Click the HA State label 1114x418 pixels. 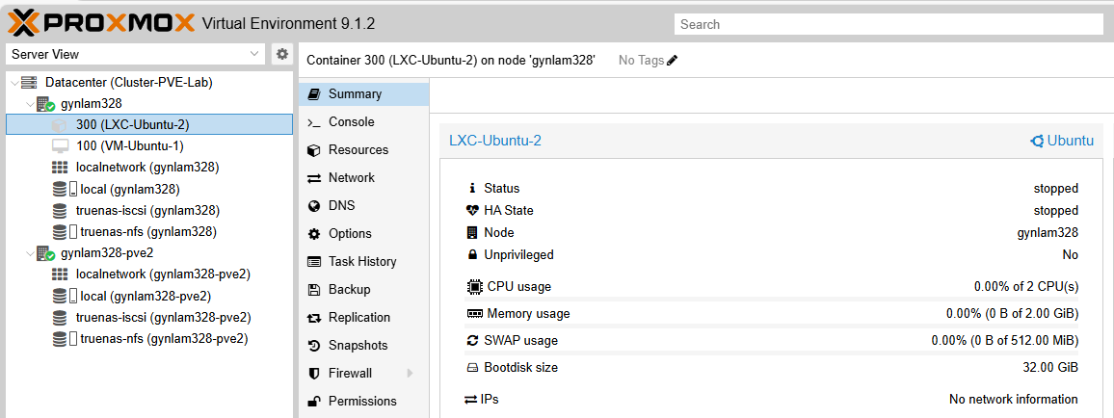[509, 210]
